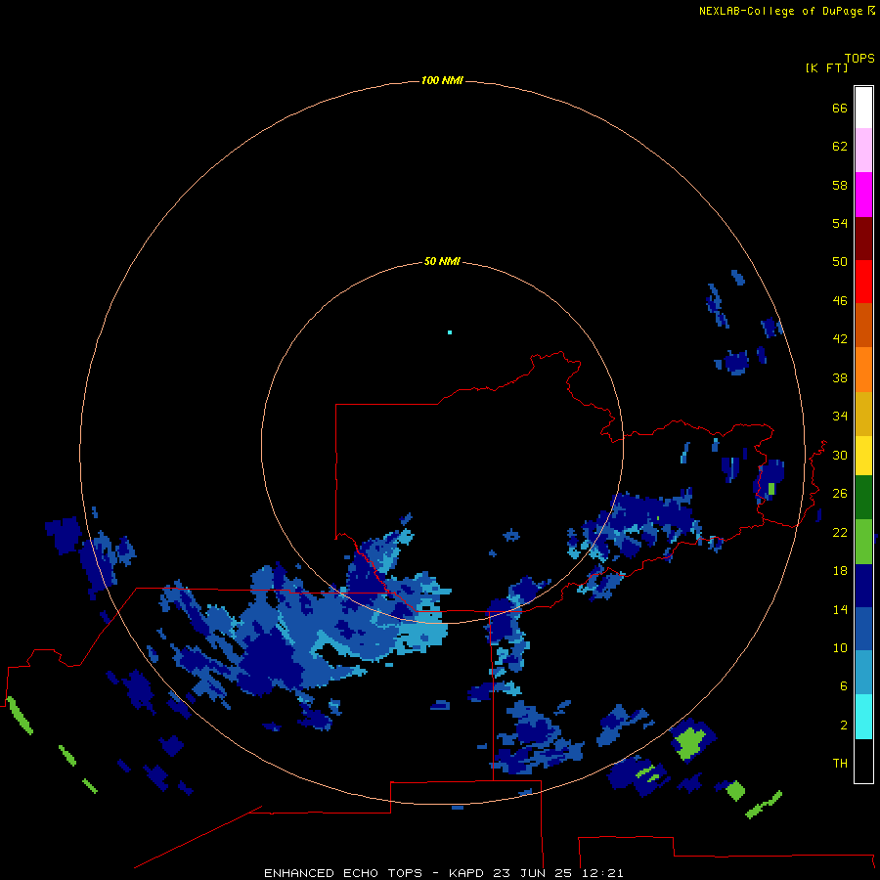Click the 38 legend value
Viewport: 880px width, 880px height.
pyautogui.click(x=840, y=378)
